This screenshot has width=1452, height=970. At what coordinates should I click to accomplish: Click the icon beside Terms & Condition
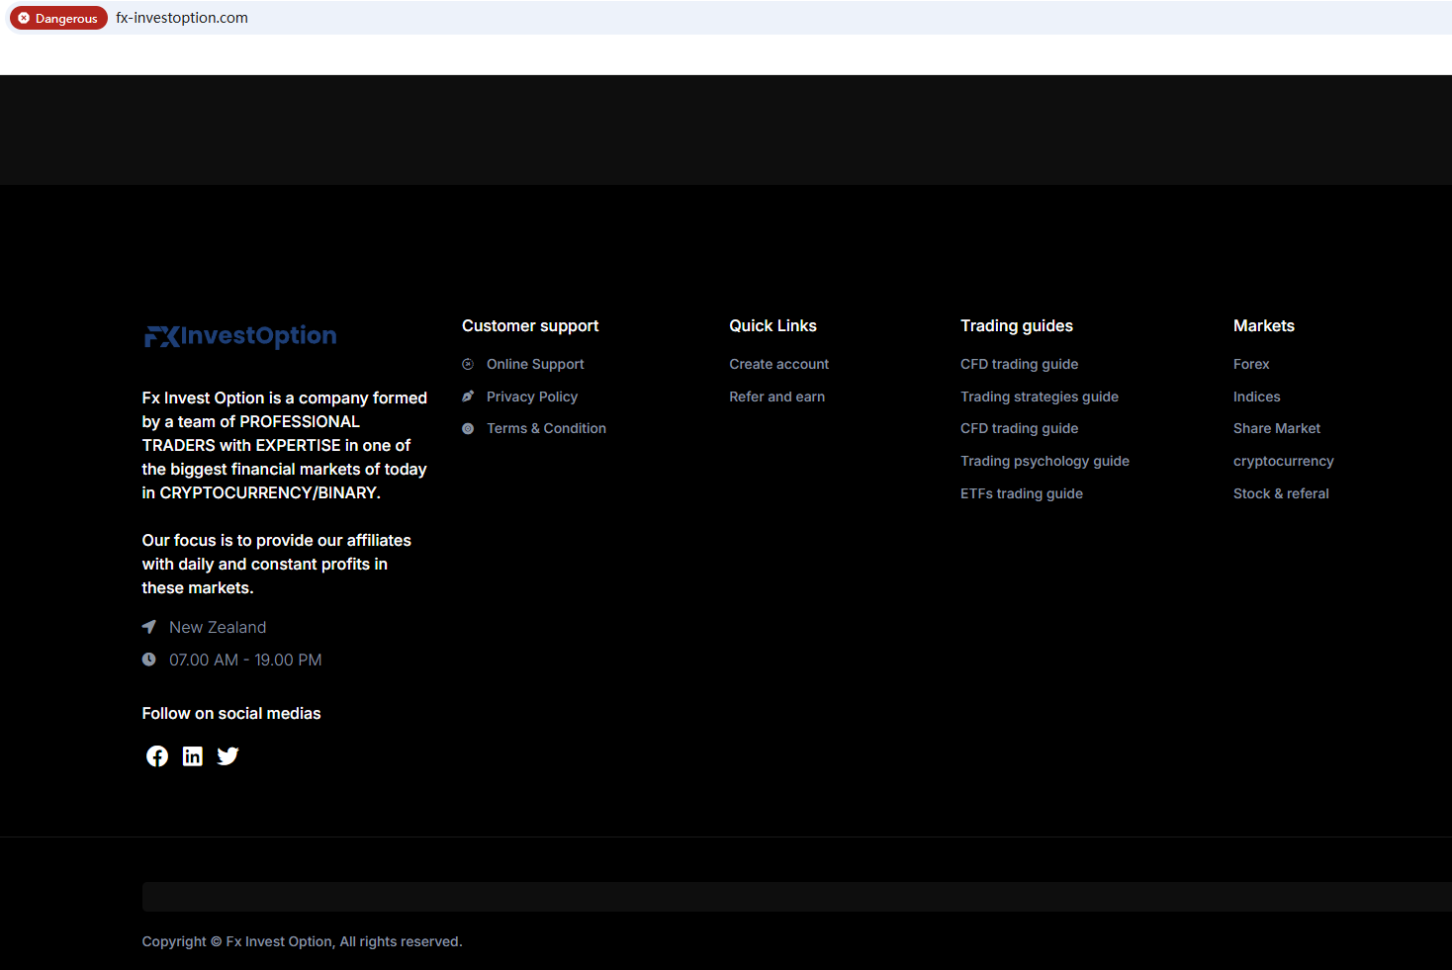click(468, 429)
